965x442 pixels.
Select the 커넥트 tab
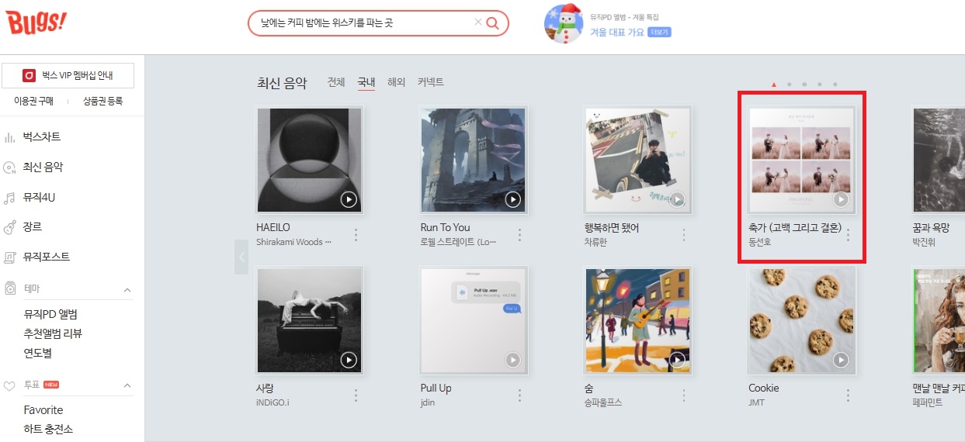(431, 82)
